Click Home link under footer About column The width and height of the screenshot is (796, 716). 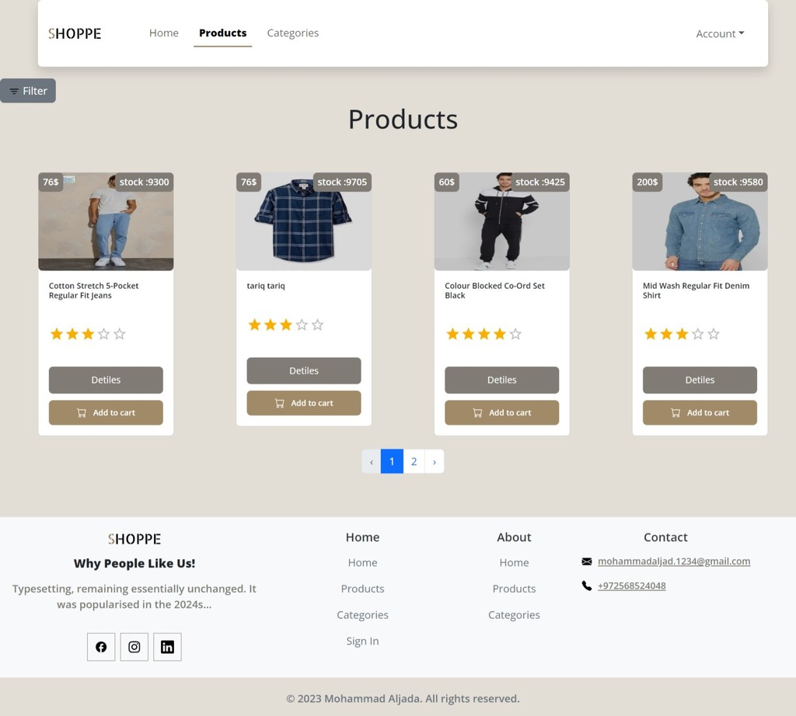514,562
